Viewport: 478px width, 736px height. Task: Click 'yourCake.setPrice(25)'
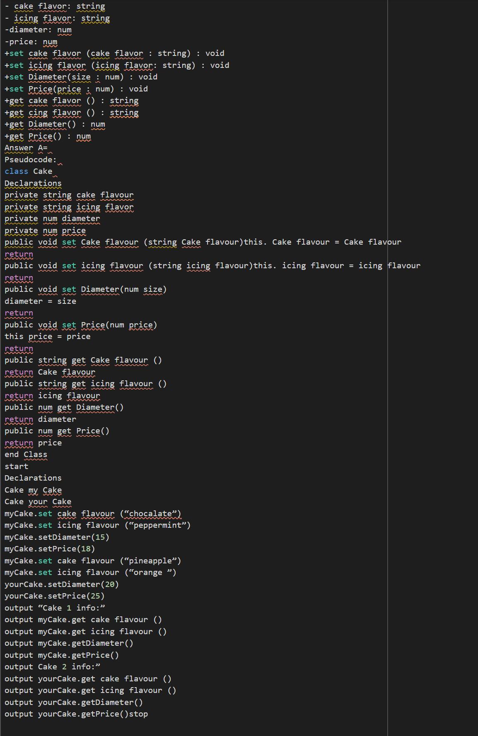point(55,596)
